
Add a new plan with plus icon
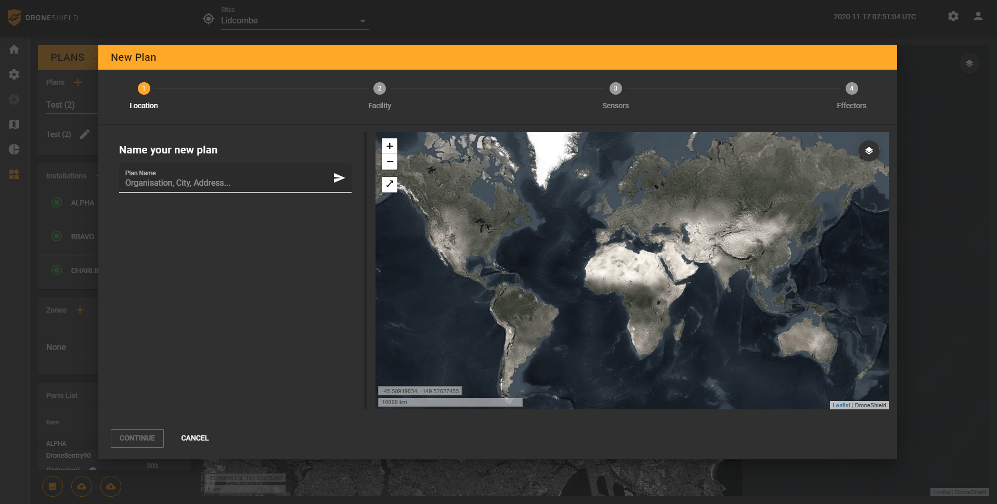tap(78, 82)
